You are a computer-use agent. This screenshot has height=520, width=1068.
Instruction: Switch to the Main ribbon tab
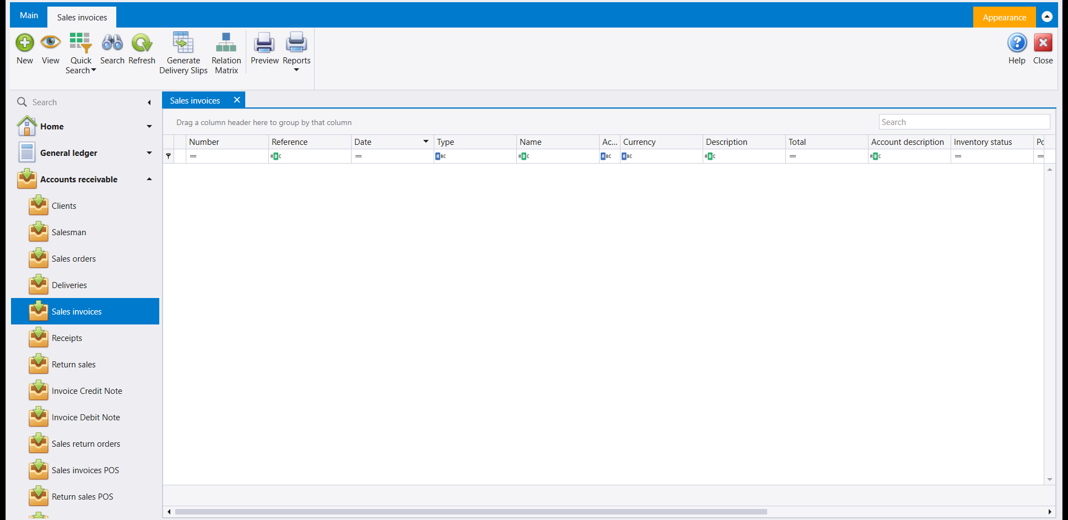29,15
